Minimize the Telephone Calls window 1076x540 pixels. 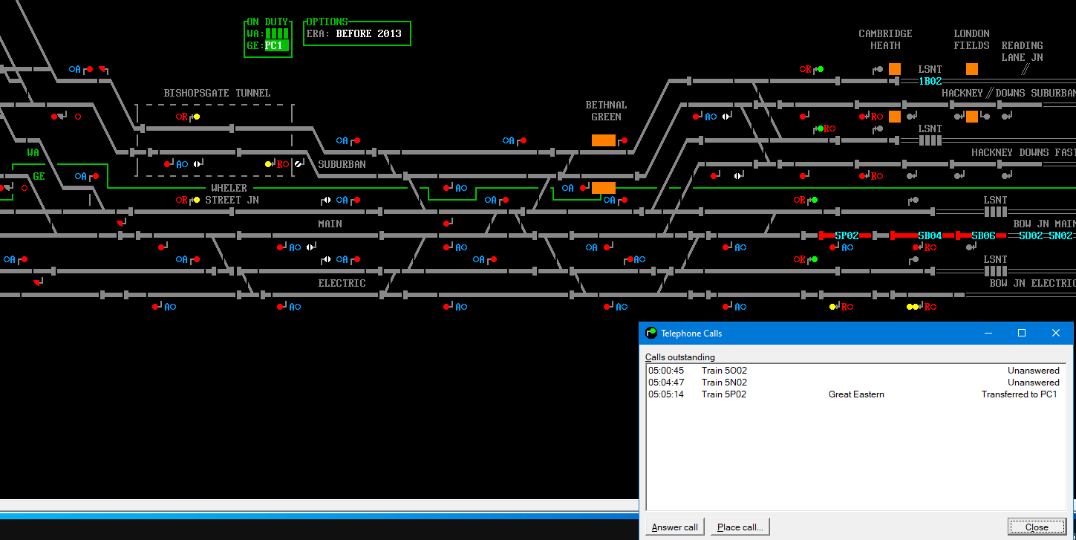(x=988, y=334)
